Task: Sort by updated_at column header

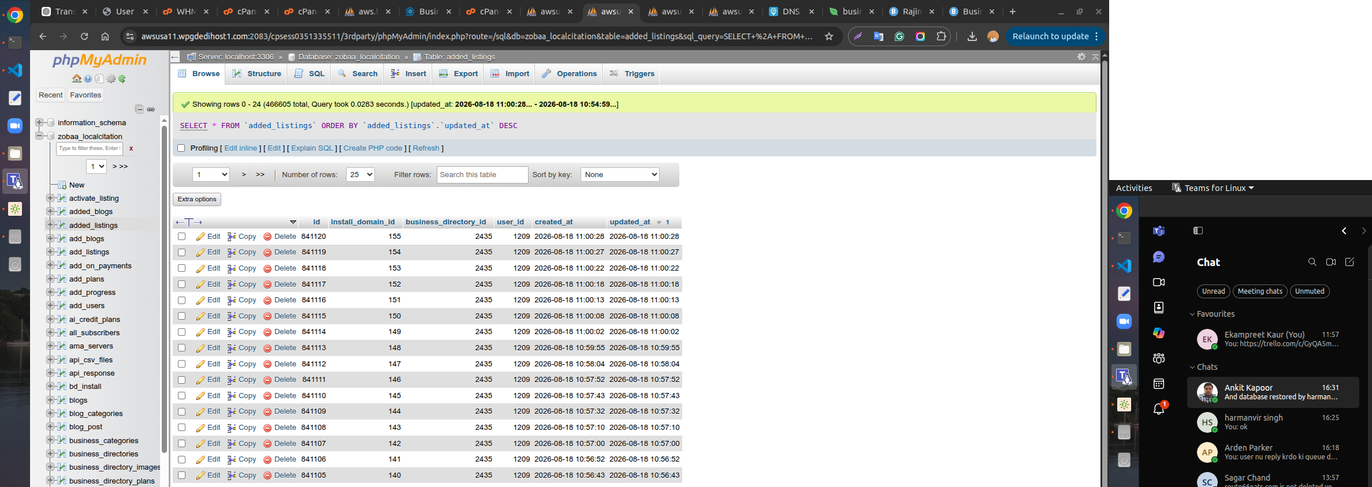Action: pyautogui.click(x=630, y=222)
